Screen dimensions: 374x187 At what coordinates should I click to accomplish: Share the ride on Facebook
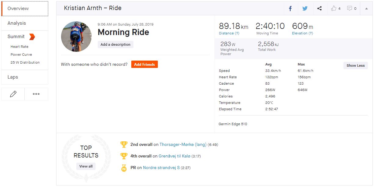coord(290,9)
